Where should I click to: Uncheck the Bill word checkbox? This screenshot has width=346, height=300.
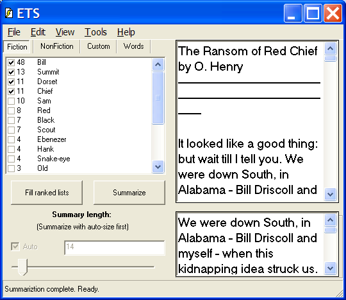tap(12, 62)
